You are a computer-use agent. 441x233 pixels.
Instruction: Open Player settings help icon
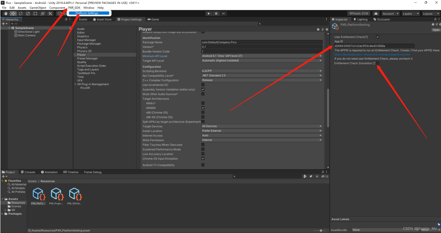pos(318,29)
